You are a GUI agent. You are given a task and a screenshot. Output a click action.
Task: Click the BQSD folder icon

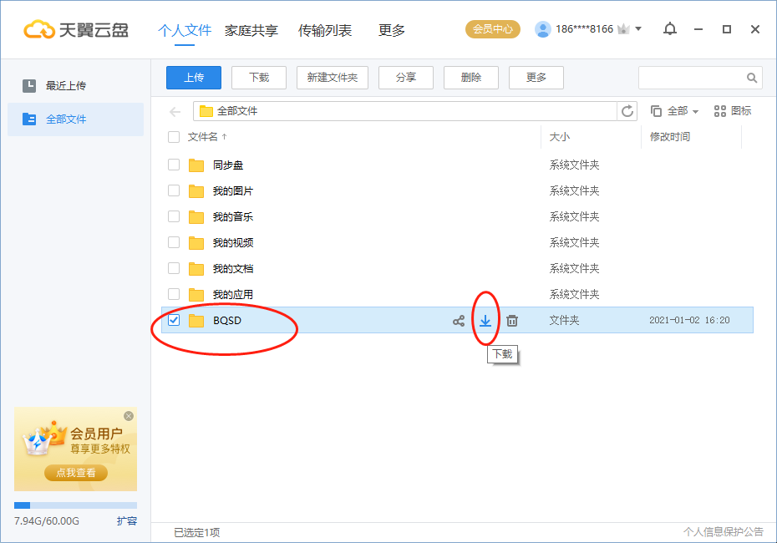pyautogui.click(x=196, y=321)
